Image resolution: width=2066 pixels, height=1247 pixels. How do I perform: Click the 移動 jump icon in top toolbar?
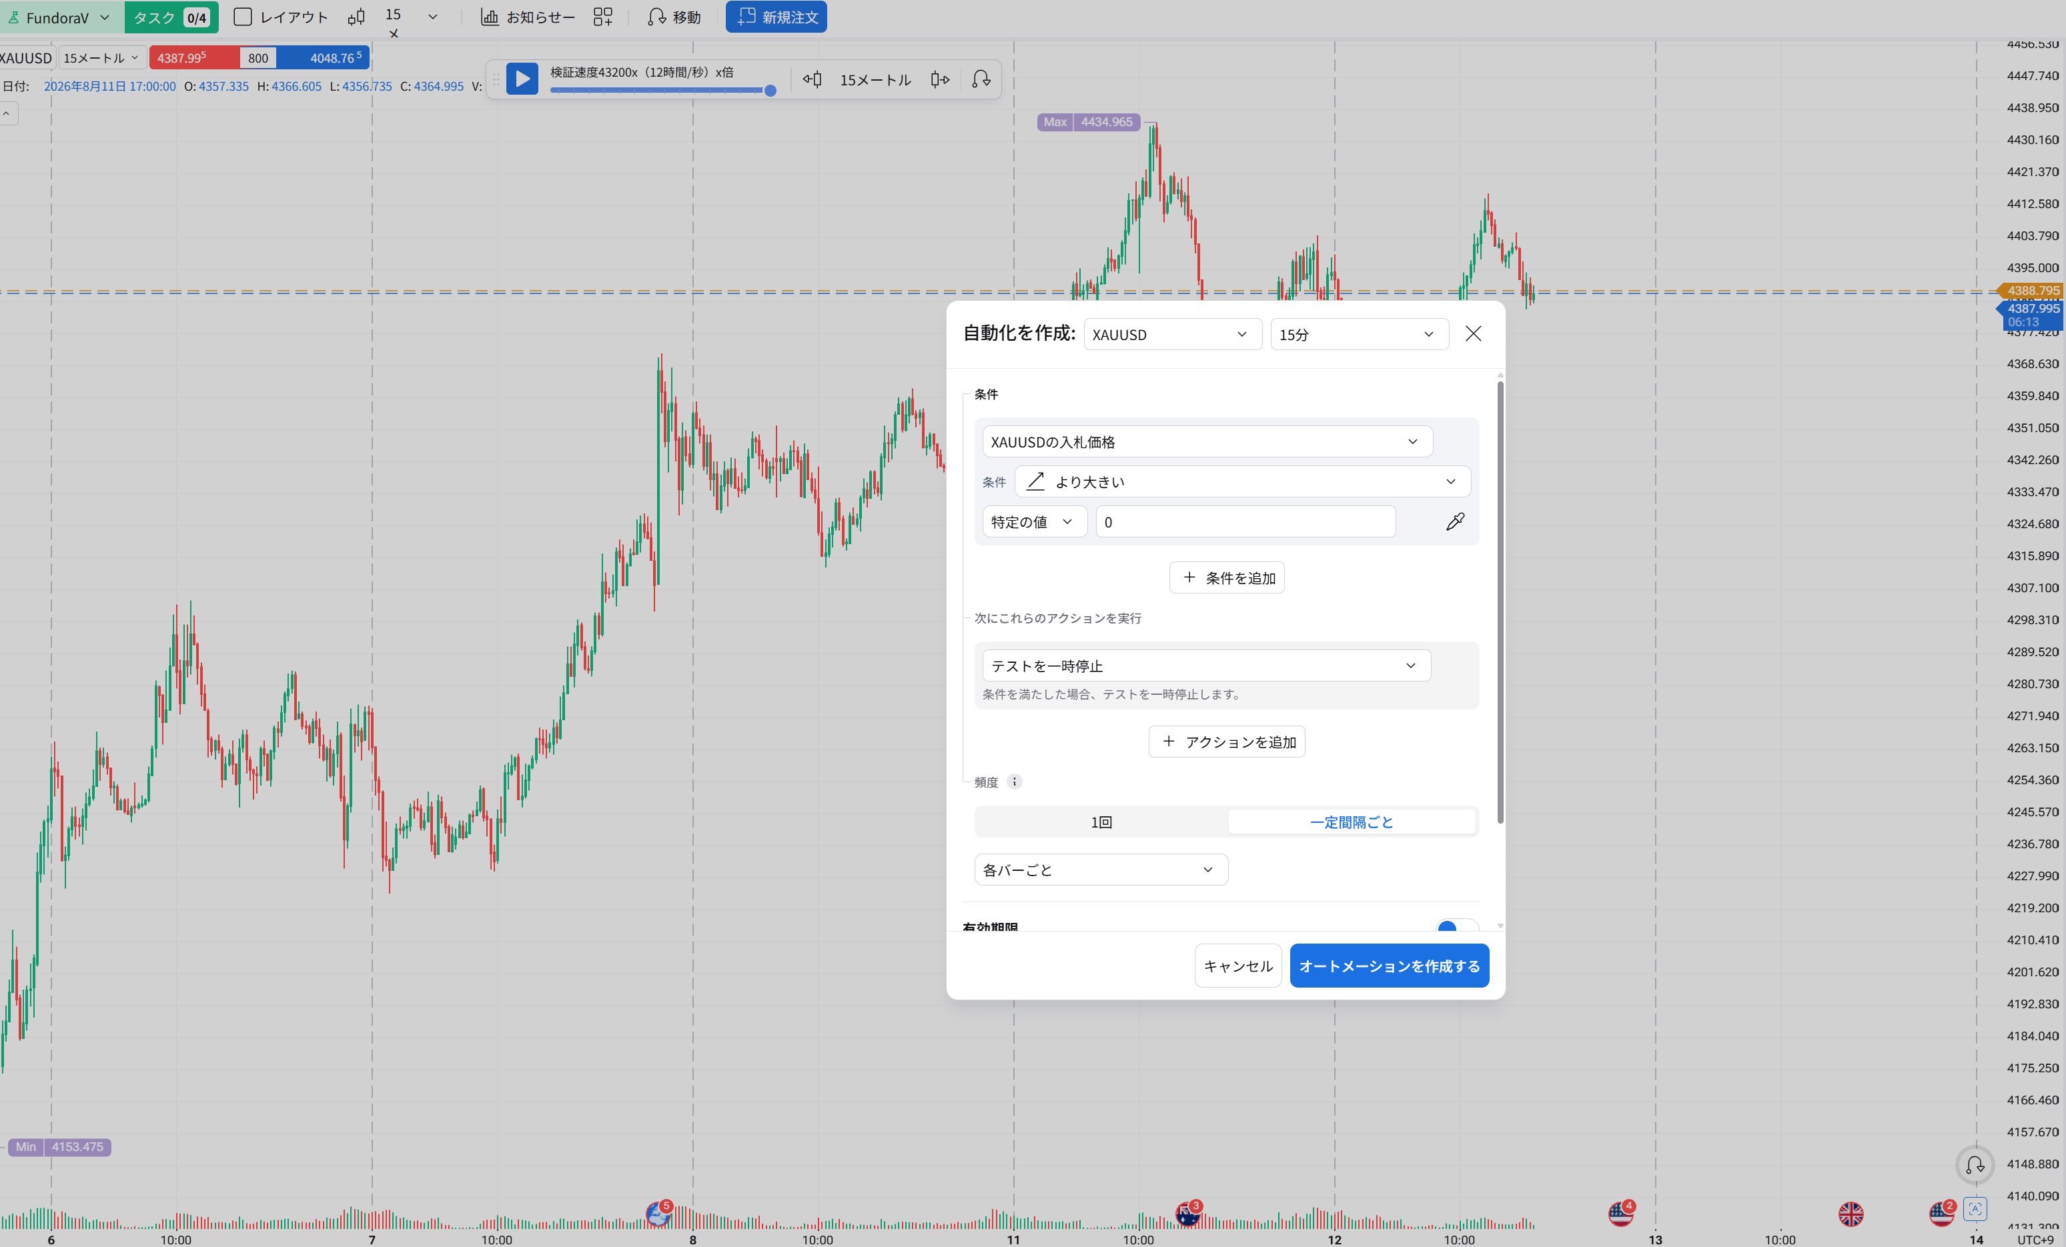point(656,17)
